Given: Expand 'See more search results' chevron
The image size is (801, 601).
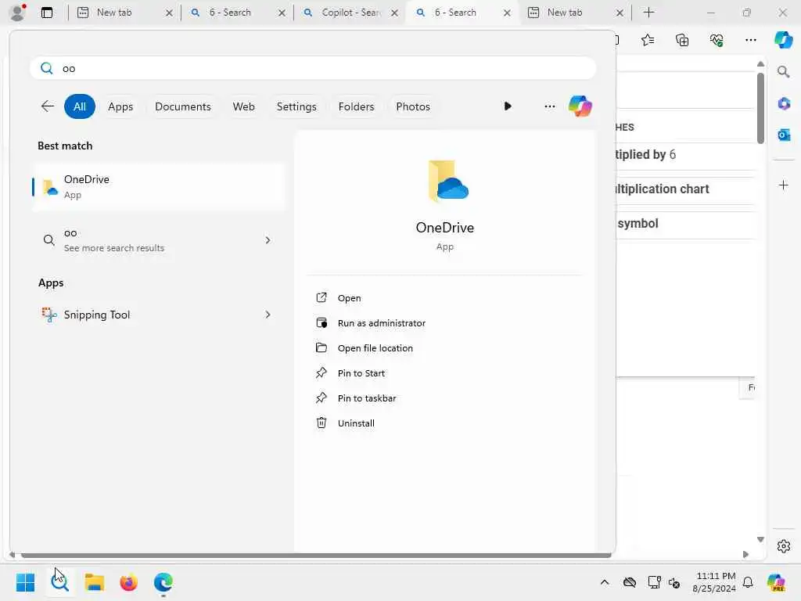Looking at the screenshot, I should click(268, 240).
